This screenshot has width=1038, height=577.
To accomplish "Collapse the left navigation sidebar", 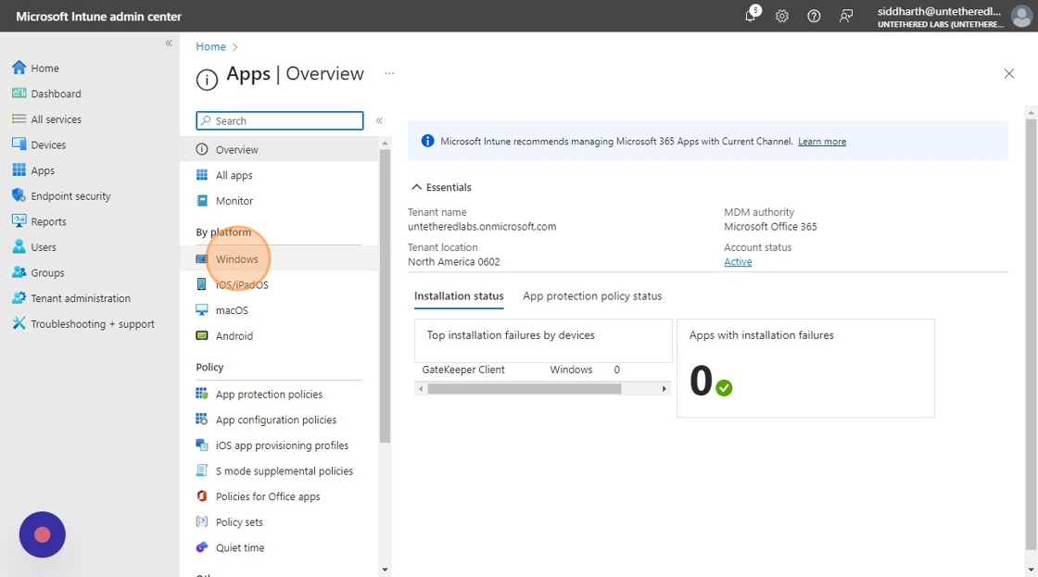I will [169, 44].
